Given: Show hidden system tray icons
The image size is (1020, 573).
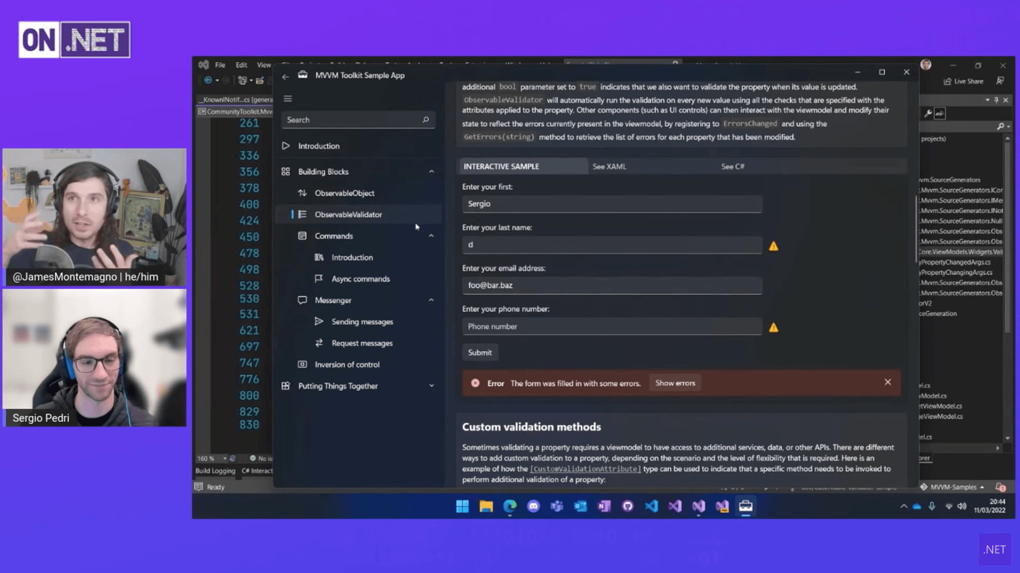Looking at the screenshot, I should pos(904,507).
